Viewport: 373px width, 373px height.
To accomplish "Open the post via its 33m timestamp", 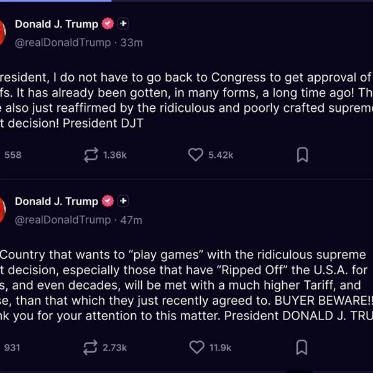I will point(132,42).
